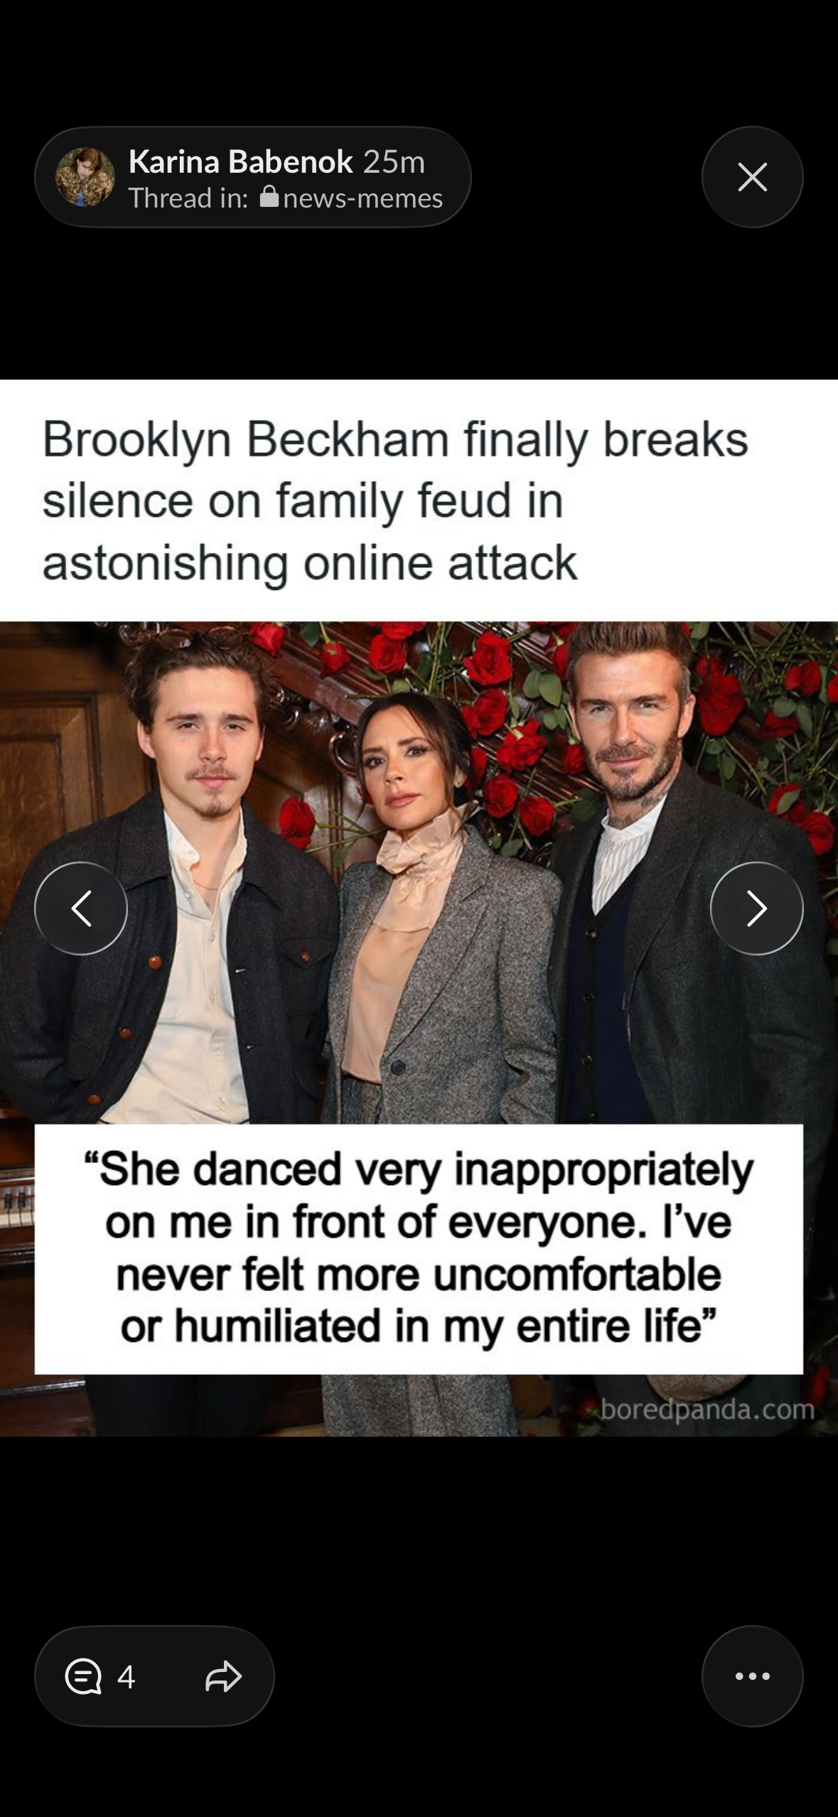
Task: Tap the share forward arrow icon
Action: [x=223, y=1676]
